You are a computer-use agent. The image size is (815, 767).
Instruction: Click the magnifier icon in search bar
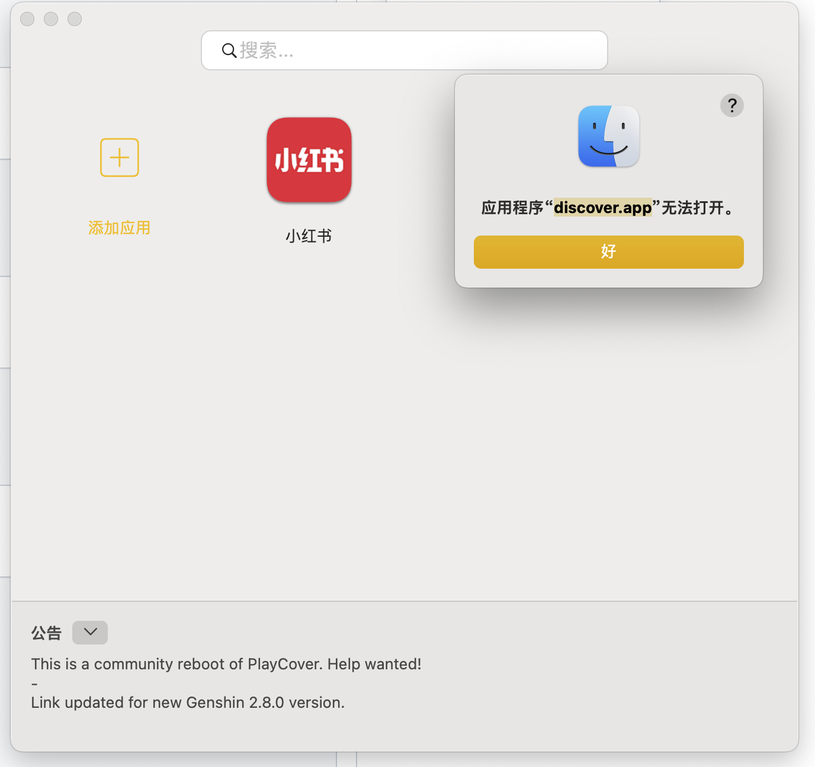tap(229, 51)
